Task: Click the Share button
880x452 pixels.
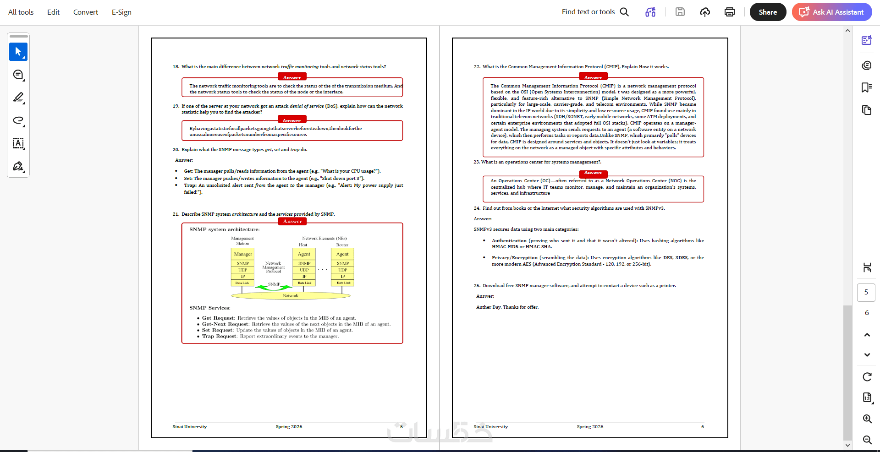Action: point(768,12)
